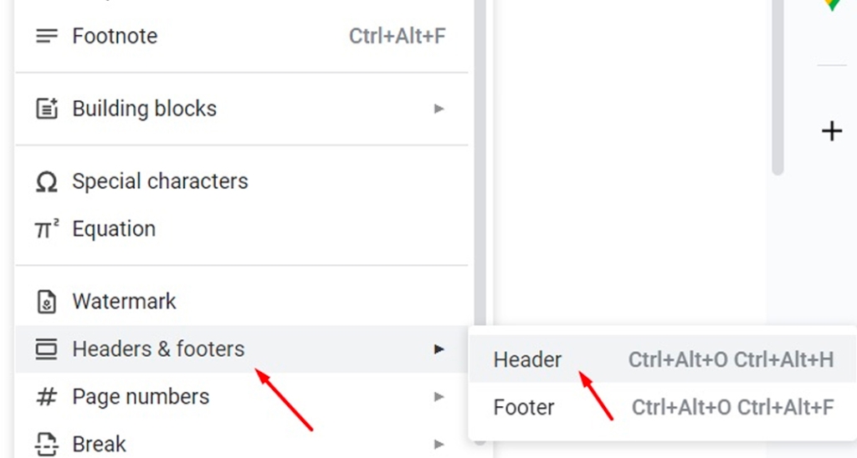Screen dimensions: 857x458
Task: Click the hash Page numbers icon
Action: pos(47,396)
